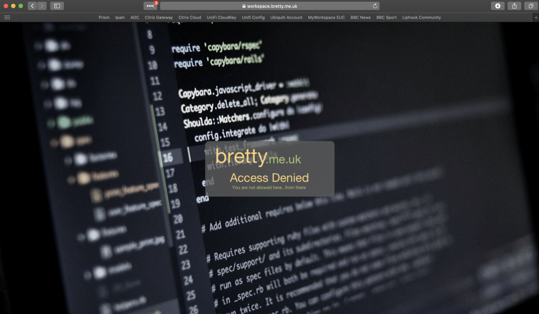Screen dimensions: 539x314
Task: Open the Prism bookmark
Action: (104, 17)
